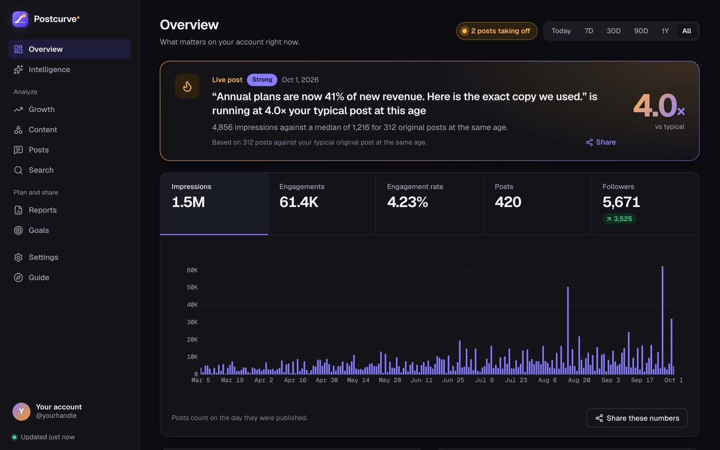Switch to the Posts metric tab
Image resolution: width=720 pixels, height=450 pixels.
pos(537,204)
